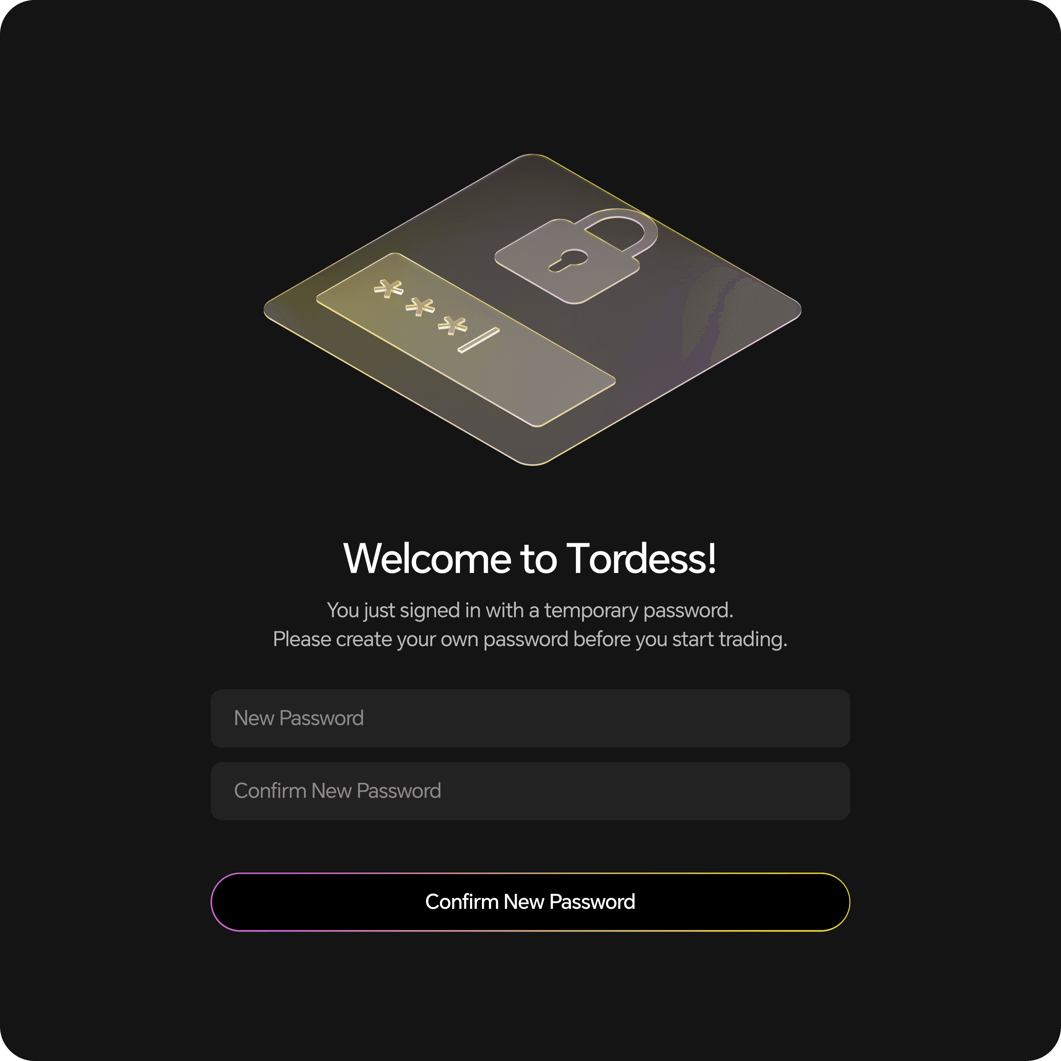Click the middle asterisk in the illustration

click(420, 306)
